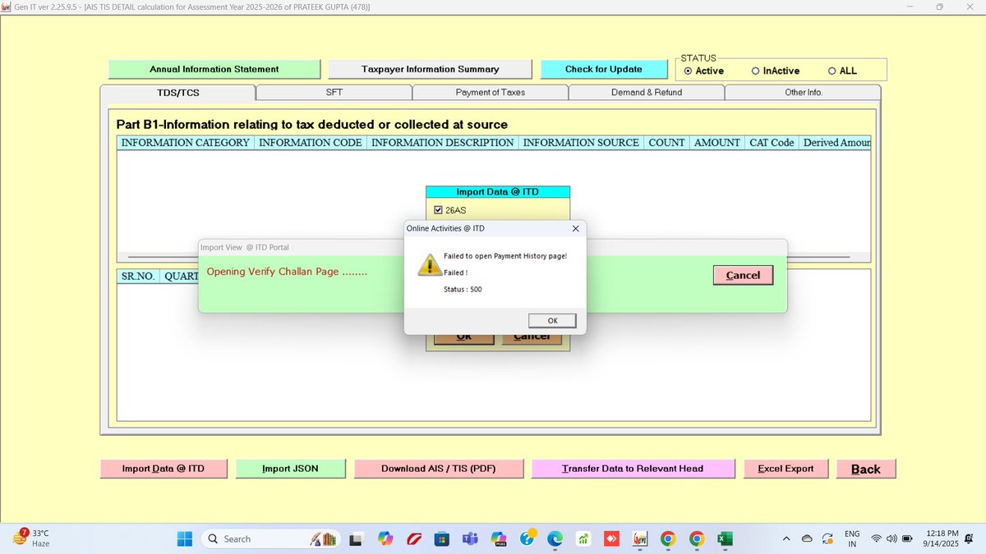Click Excel Export button
986x554 pixels.
786,469
